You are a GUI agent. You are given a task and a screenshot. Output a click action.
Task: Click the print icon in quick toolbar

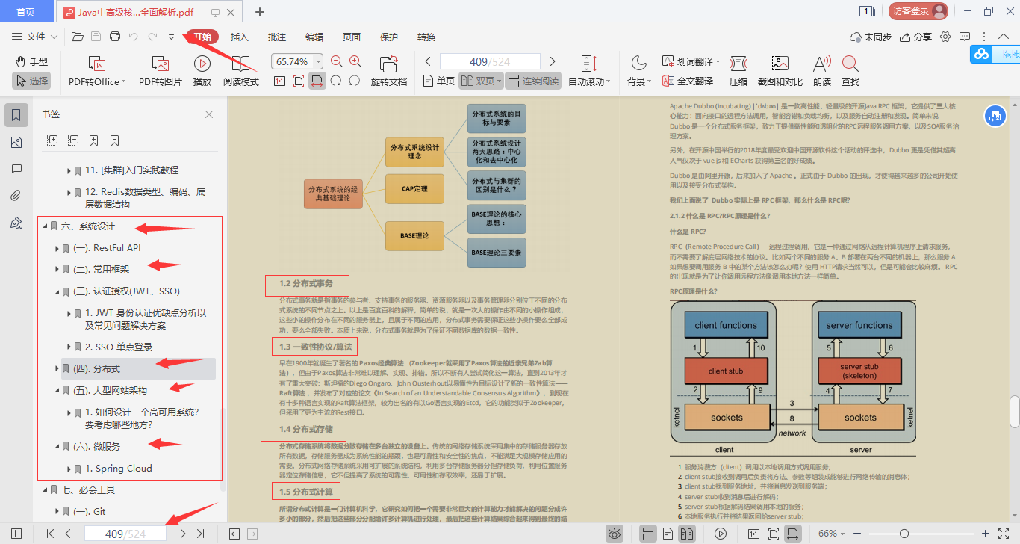115,37
